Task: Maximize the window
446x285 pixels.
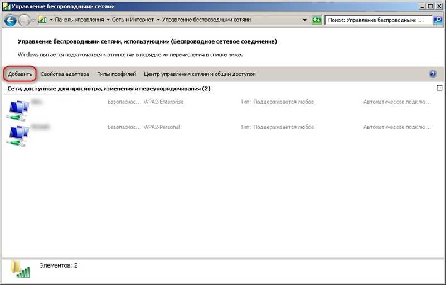Action: click(430, 6)
